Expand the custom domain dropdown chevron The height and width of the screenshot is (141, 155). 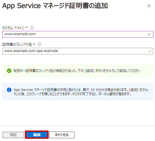coord(149,34)
